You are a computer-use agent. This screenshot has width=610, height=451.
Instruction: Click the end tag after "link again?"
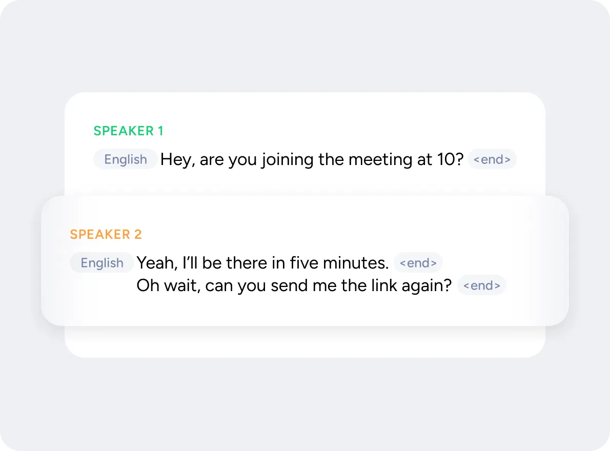pyautogui.click(x=481, y=285)
